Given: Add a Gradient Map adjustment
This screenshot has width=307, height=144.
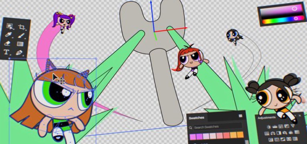Looking at the screenshot, I should pyautogui.click(x=295, y=139).
